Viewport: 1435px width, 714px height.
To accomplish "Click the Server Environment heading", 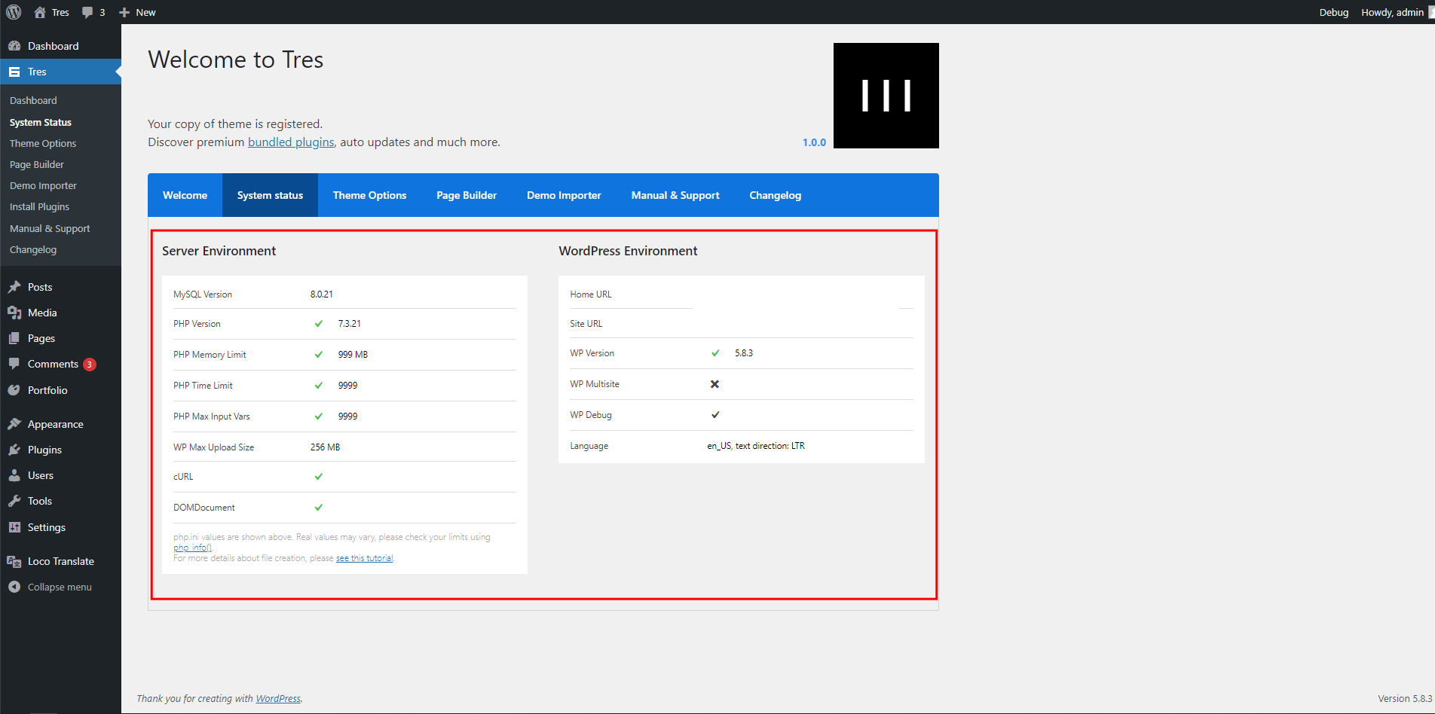I will point(219,251).
